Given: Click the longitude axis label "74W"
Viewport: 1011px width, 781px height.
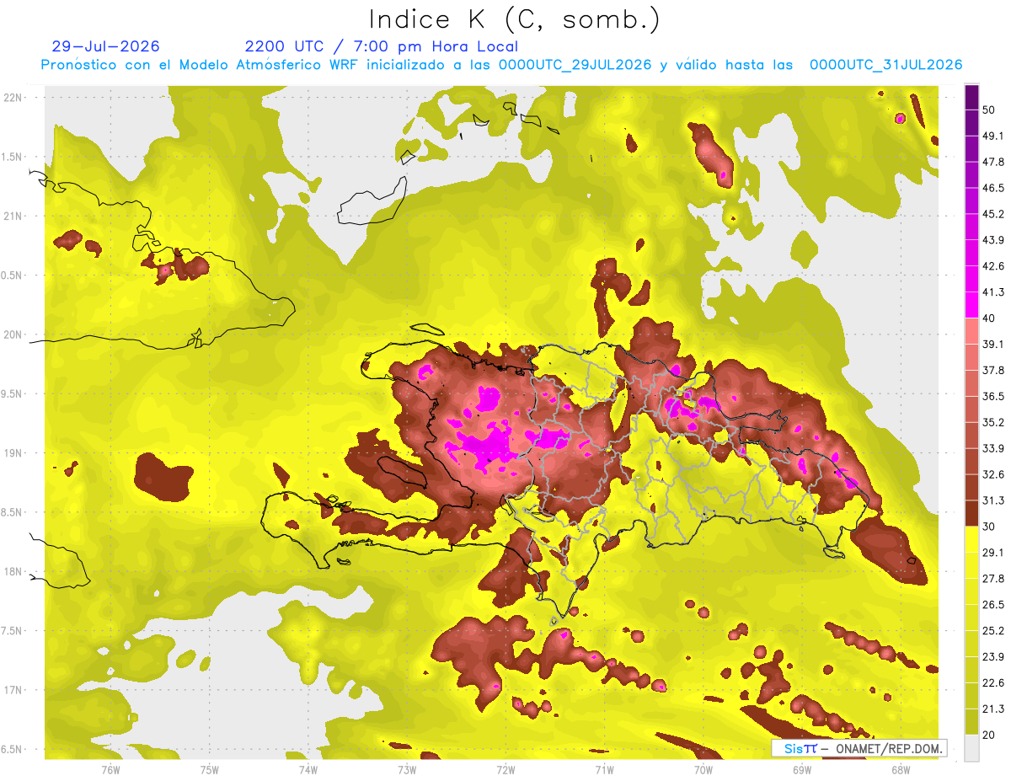Looking at the screenshot, I should 308,769.
